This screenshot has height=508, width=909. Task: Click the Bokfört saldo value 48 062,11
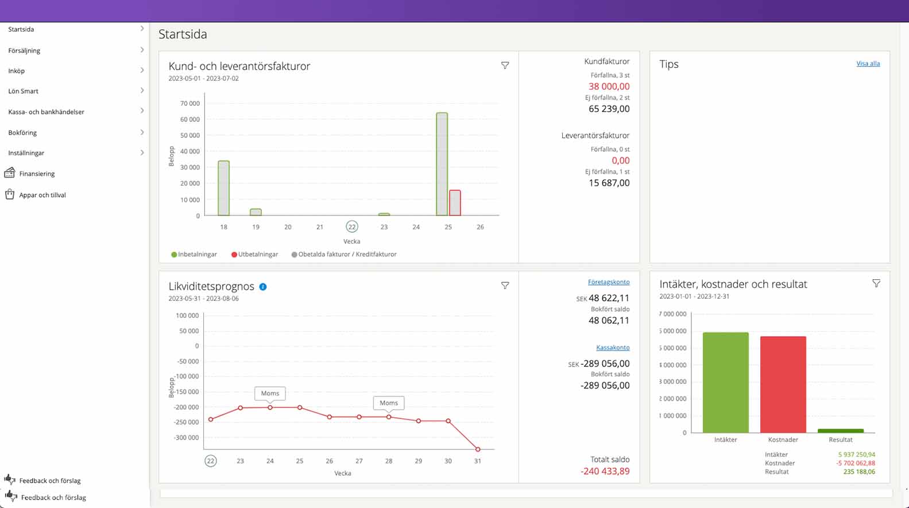[x=609, y=320]
